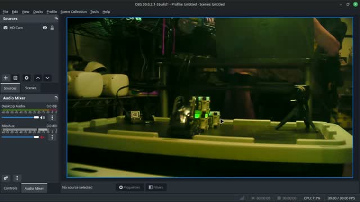Open Desktop Audio three-dot options menu

click(x=52, y=117)
